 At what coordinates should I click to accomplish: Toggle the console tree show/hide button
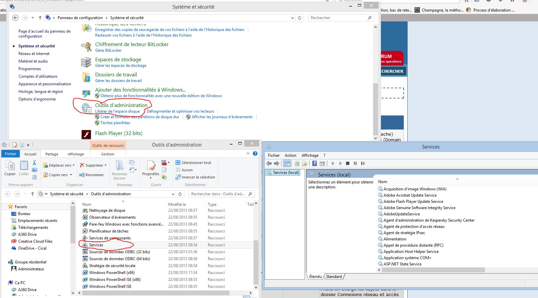click(x=287, y=163)
